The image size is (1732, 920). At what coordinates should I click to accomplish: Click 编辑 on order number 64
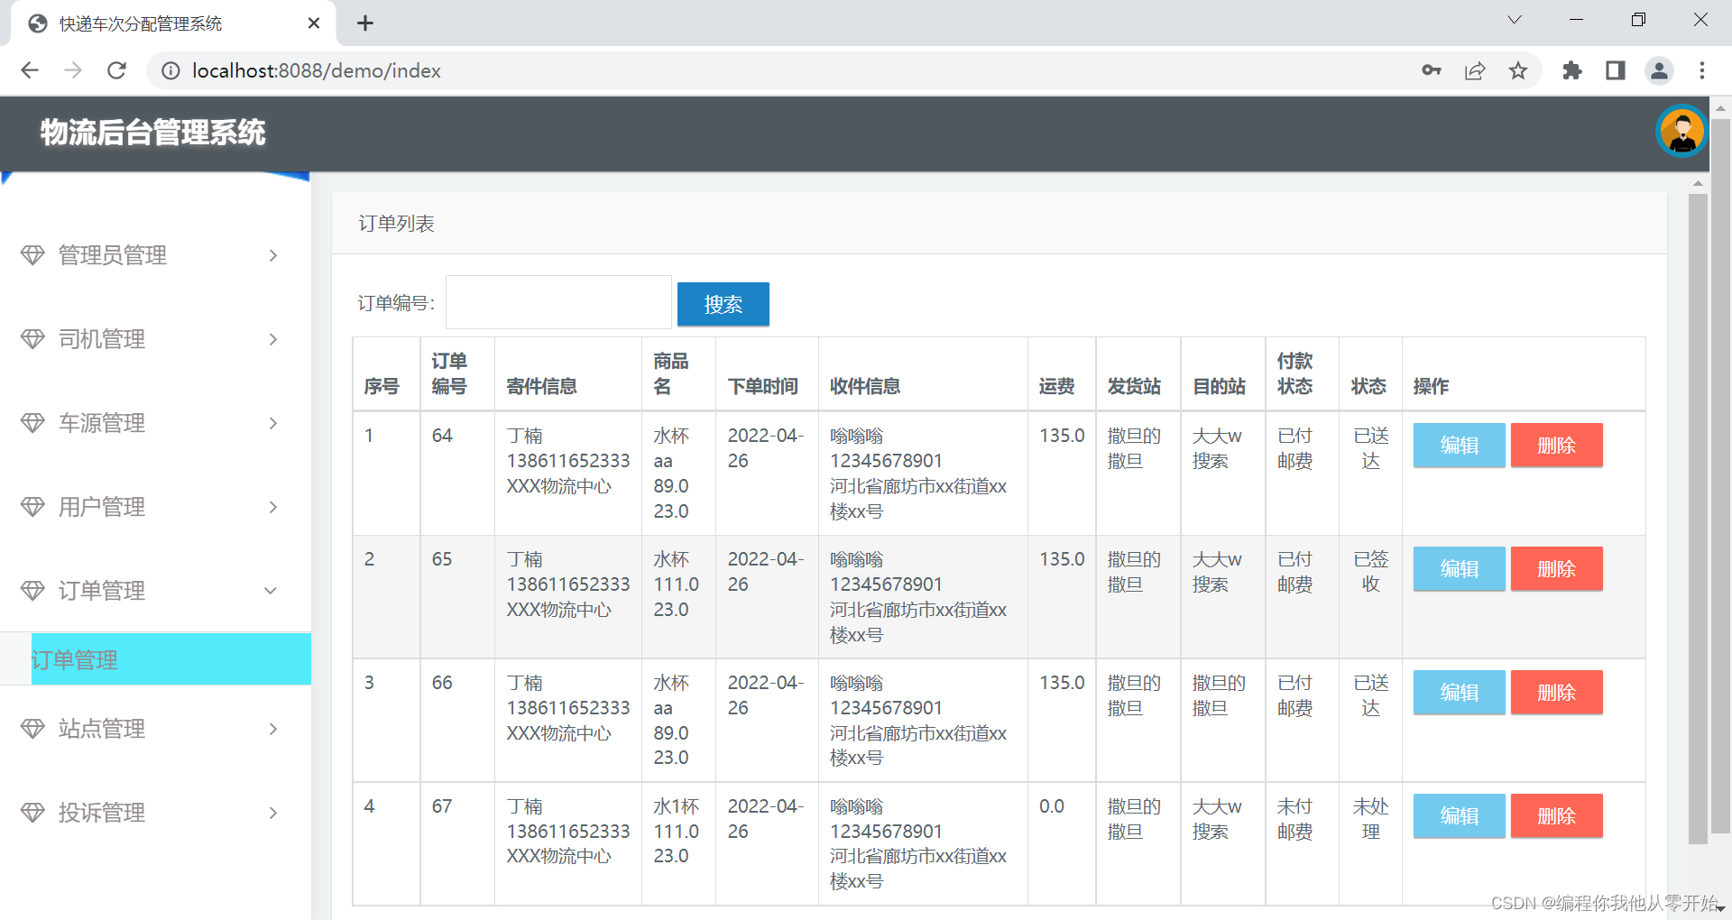[x=1458, y=445]
